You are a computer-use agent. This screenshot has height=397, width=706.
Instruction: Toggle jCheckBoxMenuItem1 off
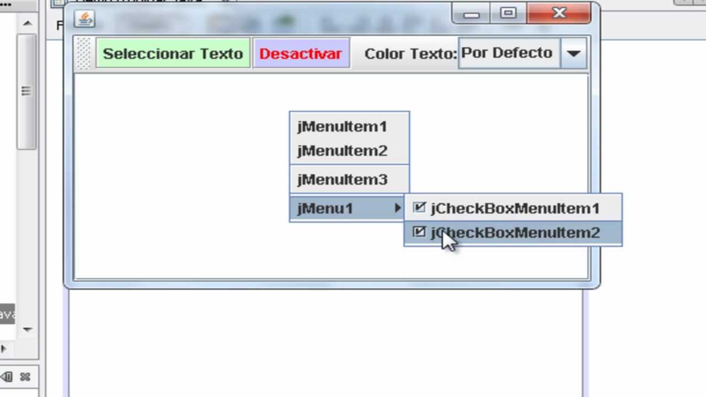514,208
